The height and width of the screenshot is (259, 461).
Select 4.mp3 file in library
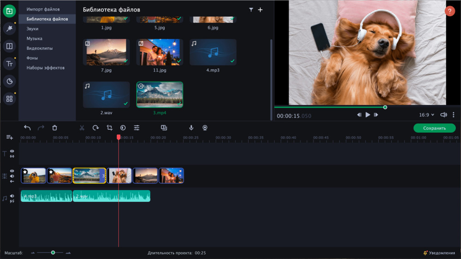213,52
